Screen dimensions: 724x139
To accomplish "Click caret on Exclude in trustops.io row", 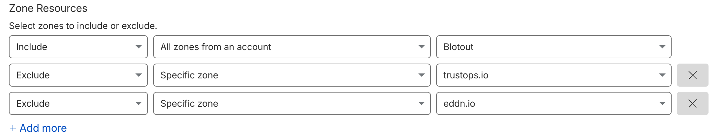I will pos(139,75).
